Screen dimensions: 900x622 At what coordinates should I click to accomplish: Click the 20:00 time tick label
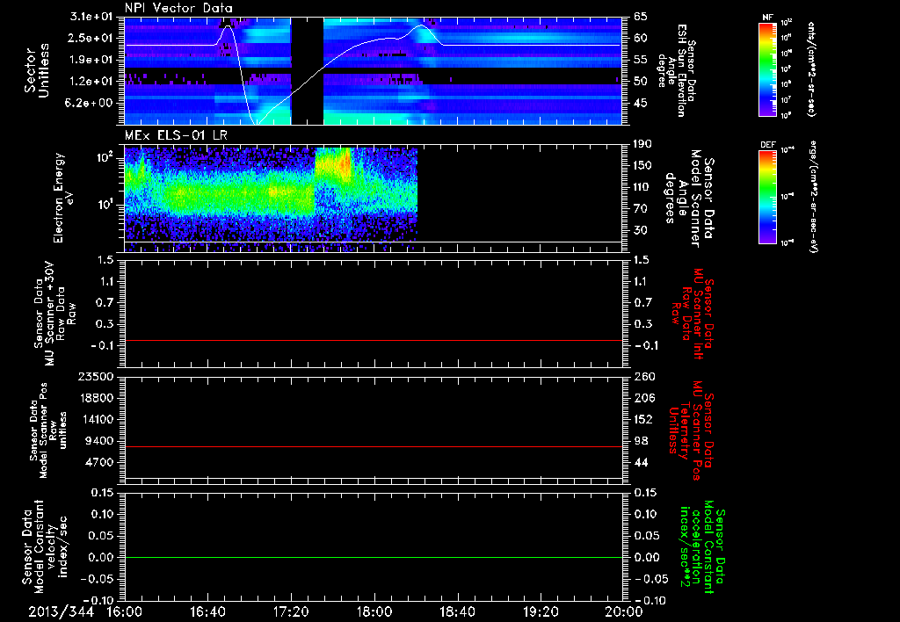[624, 612]
